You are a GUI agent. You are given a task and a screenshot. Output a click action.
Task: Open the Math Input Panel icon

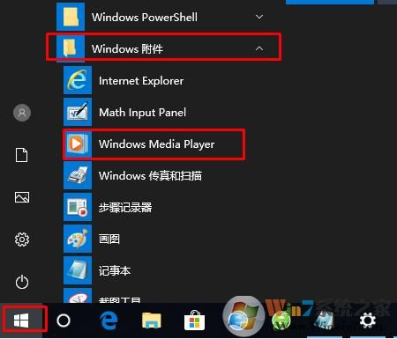tap(78, 112)
